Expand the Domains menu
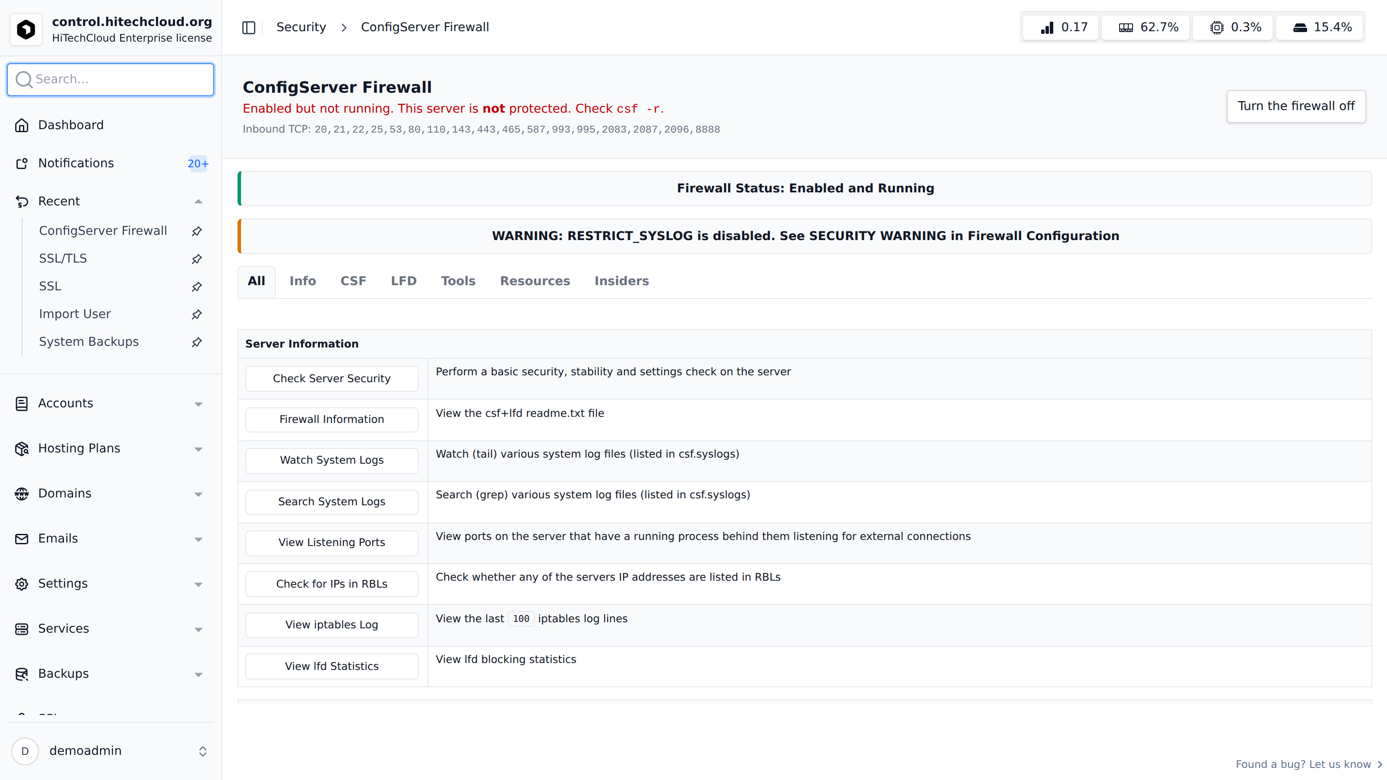The height and width of the screenshot is (780, 1387). coord(198,495)
